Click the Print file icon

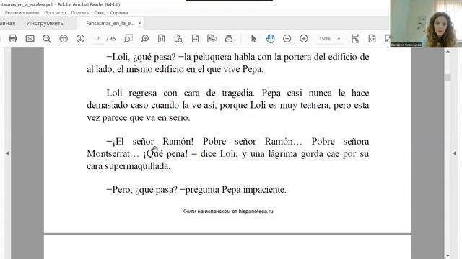[13, 38]
